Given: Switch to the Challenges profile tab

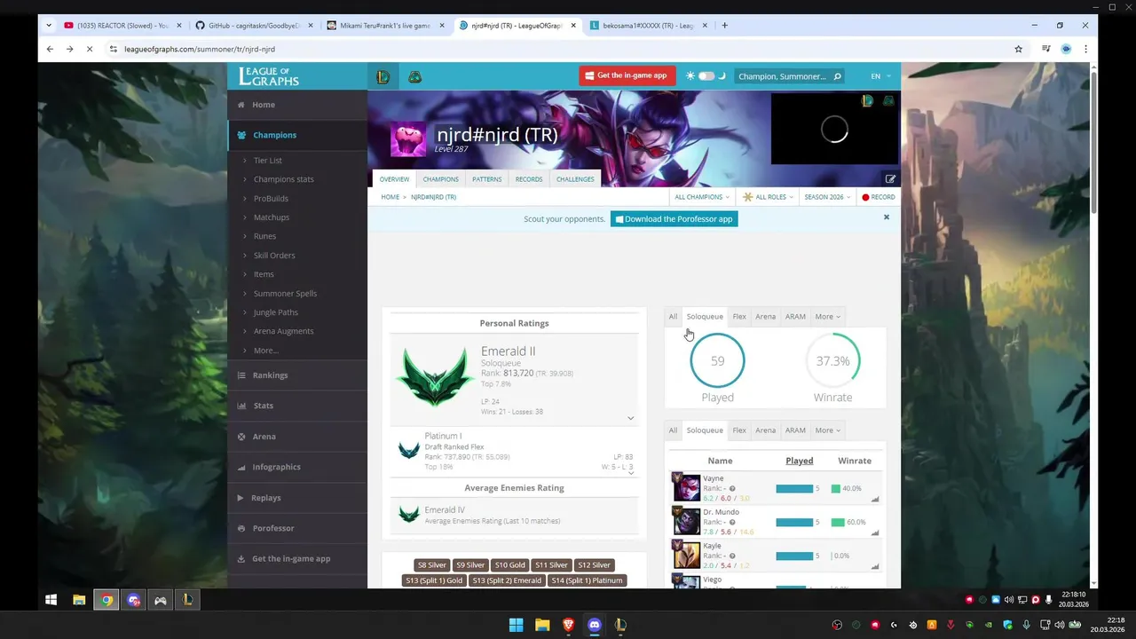Looking at the screenshot, I should pyautogui.click(x=575, y=179).
